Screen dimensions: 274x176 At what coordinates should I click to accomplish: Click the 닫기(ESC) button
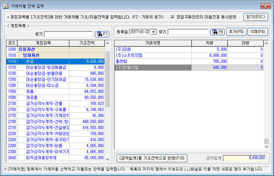pos(256,17)
